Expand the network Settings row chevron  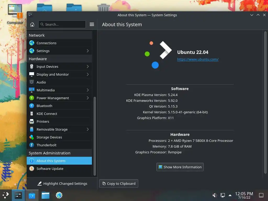(x=87, y=51)
